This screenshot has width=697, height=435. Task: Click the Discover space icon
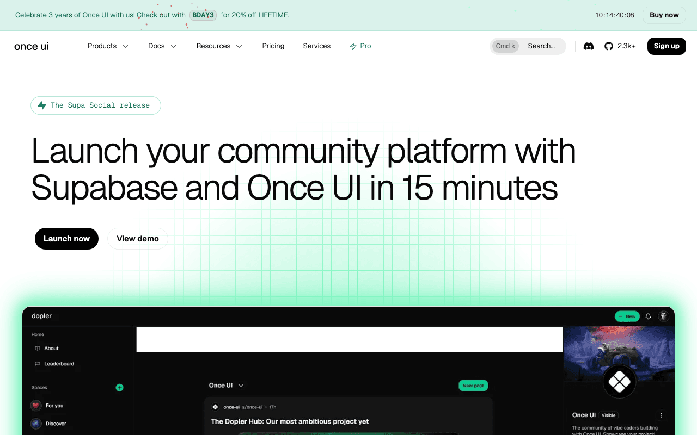point(36,424)
